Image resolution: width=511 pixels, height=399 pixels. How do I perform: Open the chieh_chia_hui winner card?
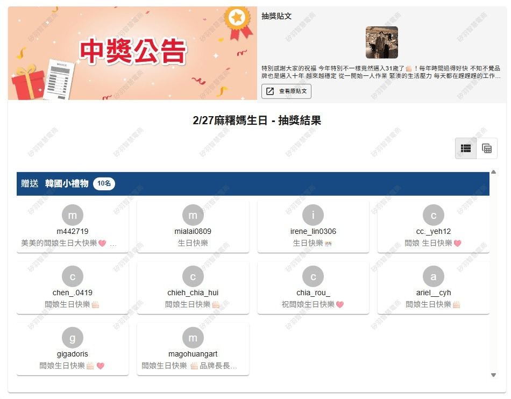[193, 288]
